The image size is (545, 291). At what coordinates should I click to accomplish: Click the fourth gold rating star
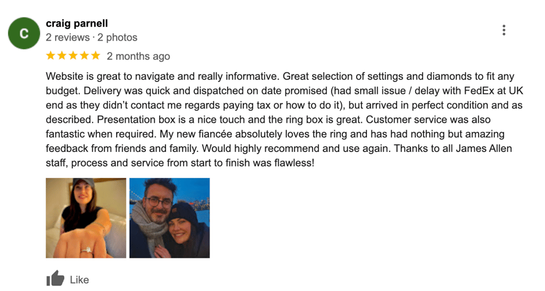tap(84, 56)
